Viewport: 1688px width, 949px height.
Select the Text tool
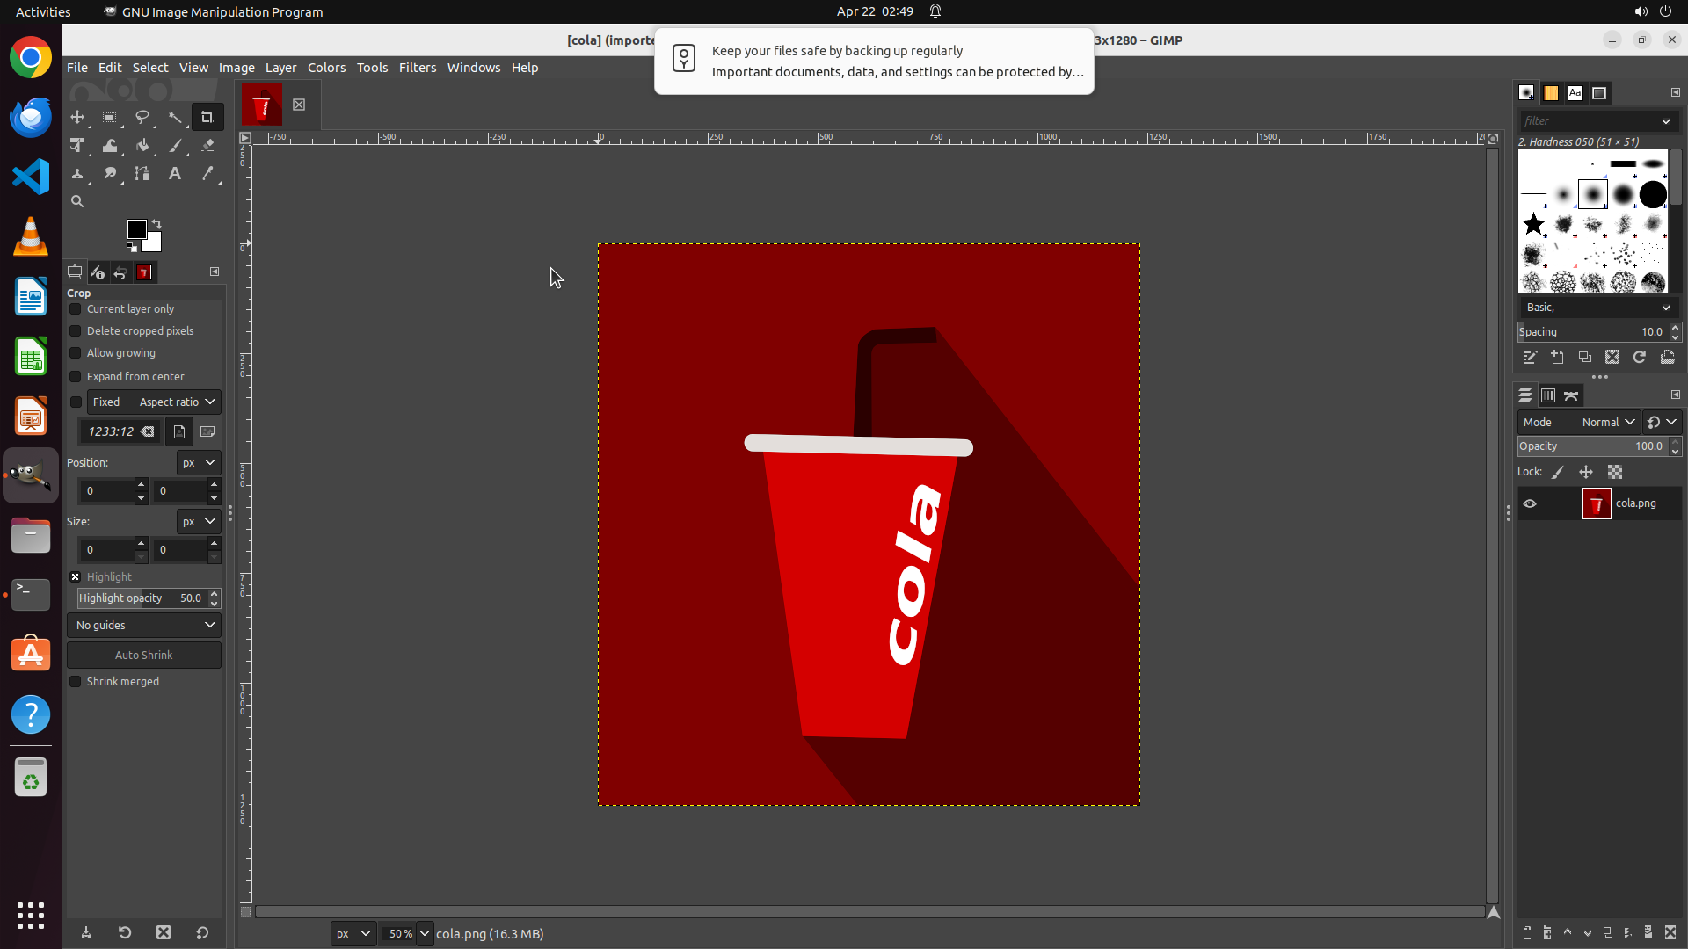point(175,174)
